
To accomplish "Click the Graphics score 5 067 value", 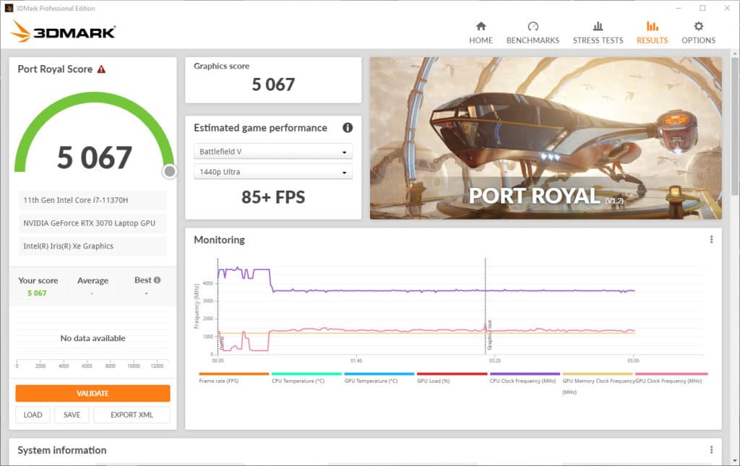I will coord(273,85).
